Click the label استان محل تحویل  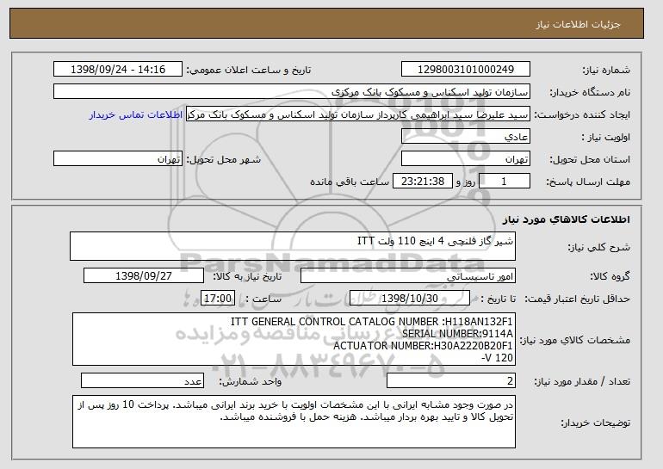point(590,160)
